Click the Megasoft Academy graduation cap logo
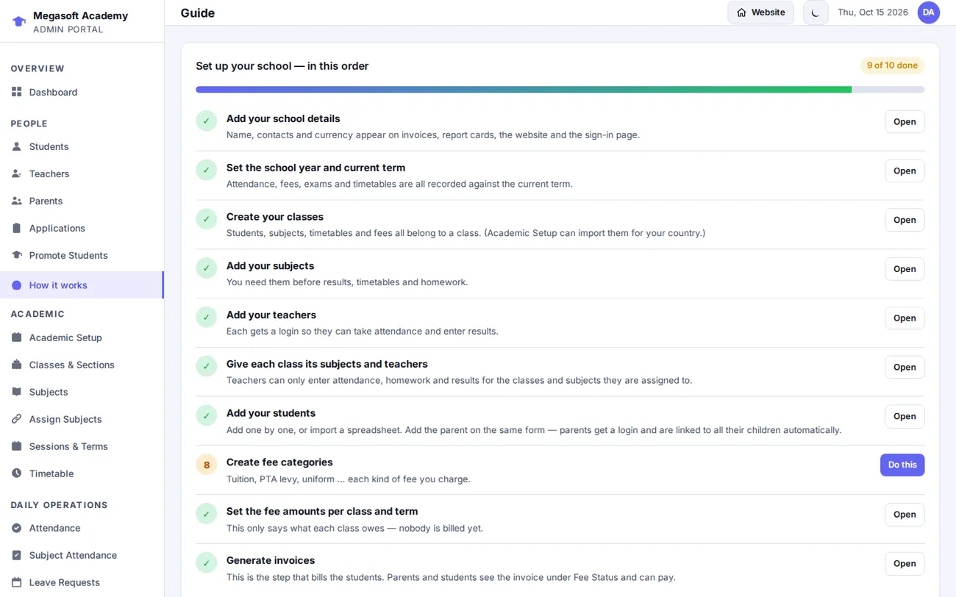The height and width of the screenshot is (597, 956). pos(19,21)
